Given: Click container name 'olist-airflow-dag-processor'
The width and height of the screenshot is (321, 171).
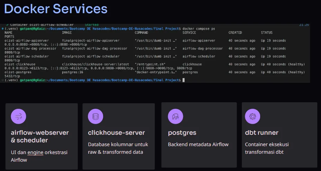Looking at the screenshot, I should 30,48.
